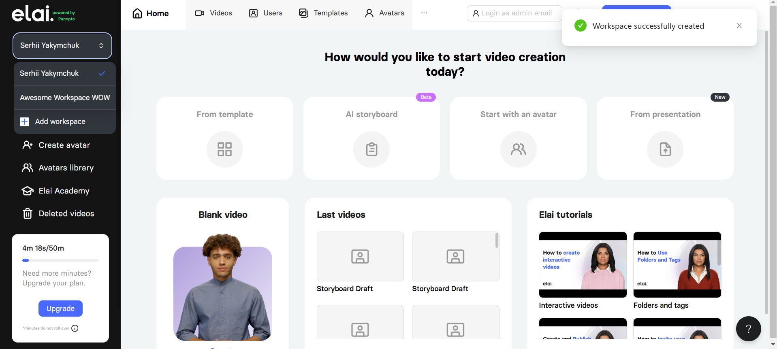The width and height of the screenshot is (777, 349).
Task: Click the Need more minutes upgrade text
Action: coord(57,278)
